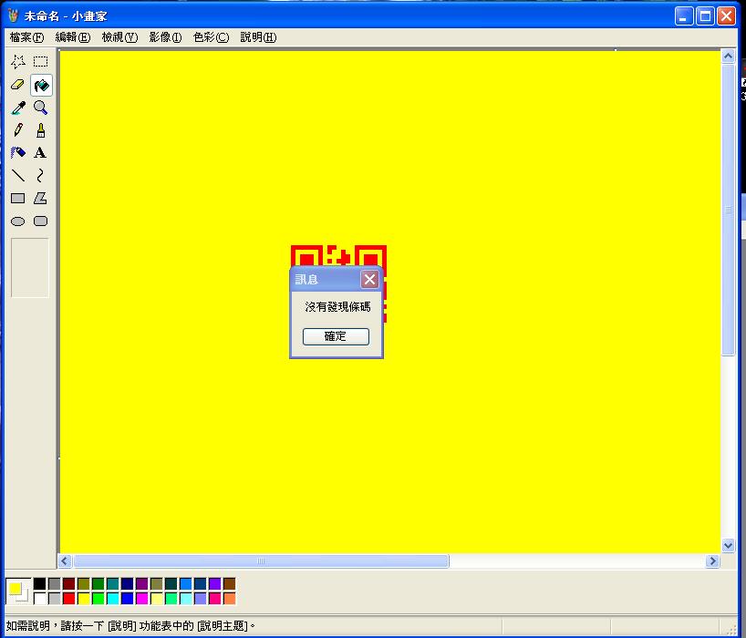The height and width of the screenshot is (638, 746).
Task: Choose the Ellipse tool
Action: (x=18, y=221)
